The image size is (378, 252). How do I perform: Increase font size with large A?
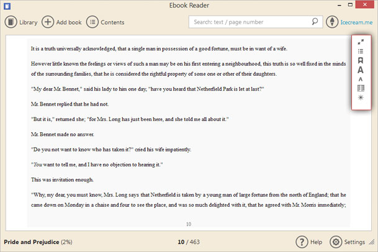pos(361,70)
